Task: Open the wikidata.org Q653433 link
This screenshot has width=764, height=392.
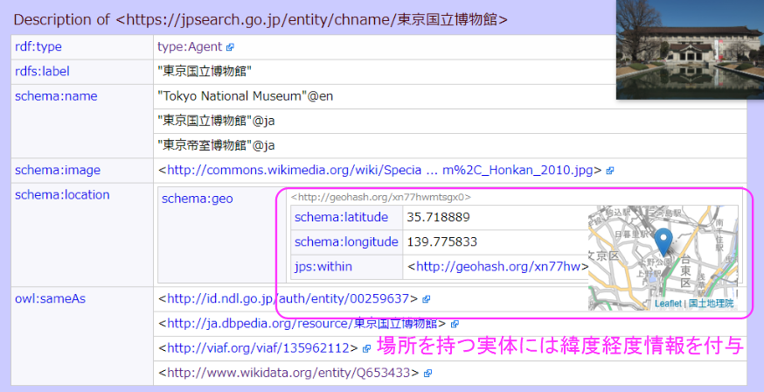Action: tap(288, 373)
